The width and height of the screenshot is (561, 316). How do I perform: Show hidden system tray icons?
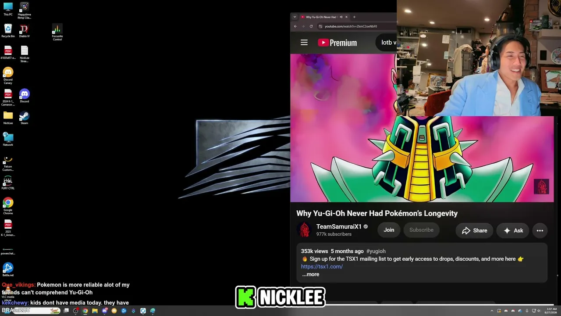(492, 311)
